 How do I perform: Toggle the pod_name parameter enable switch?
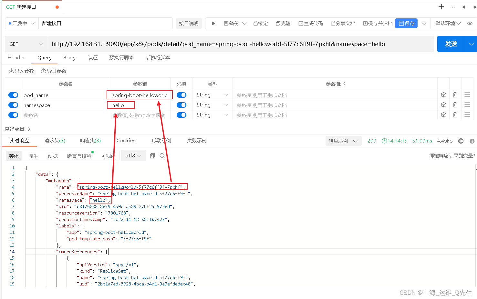[13, 95]
